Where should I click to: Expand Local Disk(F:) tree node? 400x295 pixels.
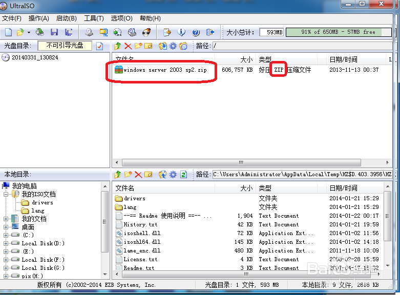click(x=6, y=260)
